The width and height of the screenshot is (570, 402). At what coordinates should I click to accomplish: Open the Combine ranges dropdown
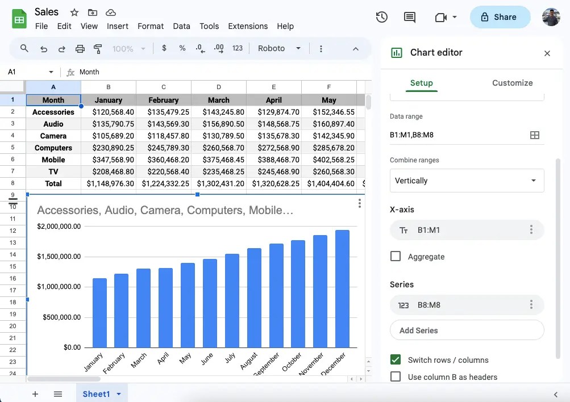coord(466,180)
